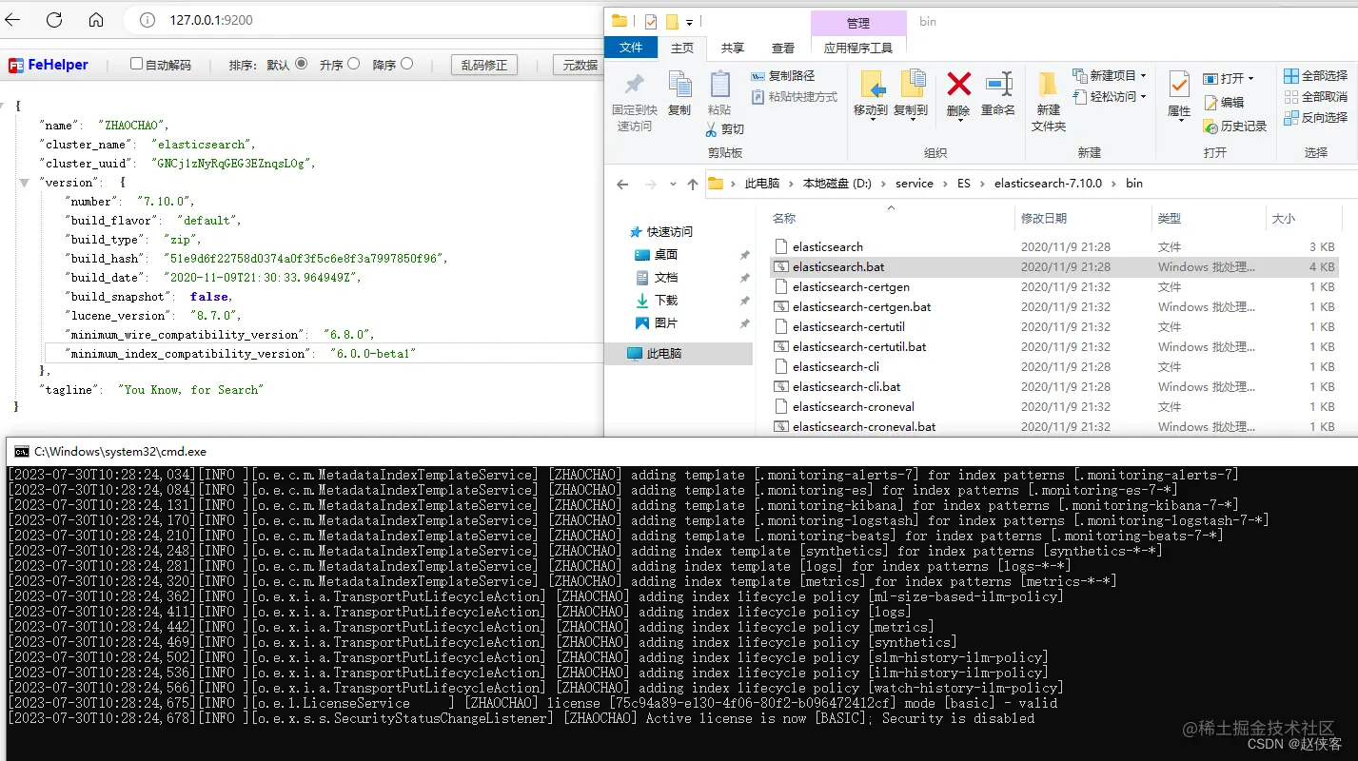The image size is (1358, 761).
Task: Reload the 127.0.0.1:9200 page
Action: (x=54, y=19)
